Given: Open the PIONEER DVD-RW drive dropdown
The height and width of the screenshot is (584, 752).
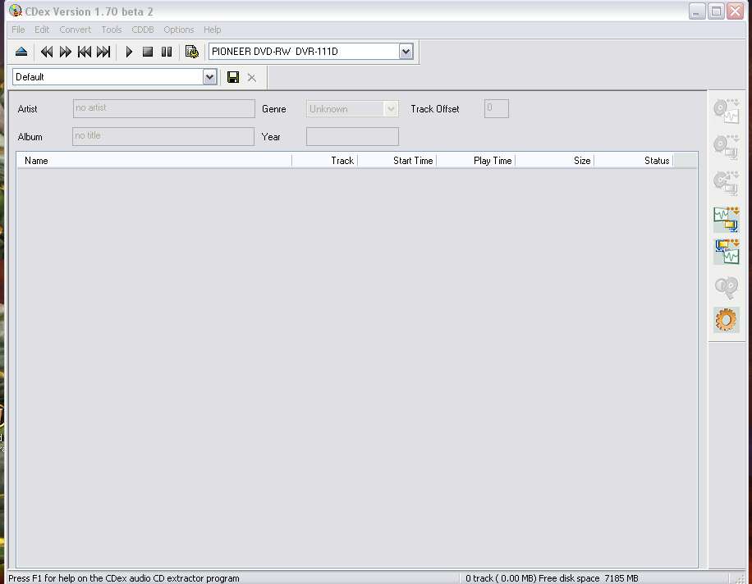Looking at the screenshot, I should pos(406,51).
